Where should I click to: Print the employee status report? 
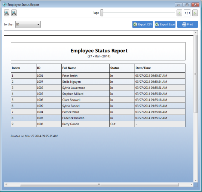tap(187, 24)
